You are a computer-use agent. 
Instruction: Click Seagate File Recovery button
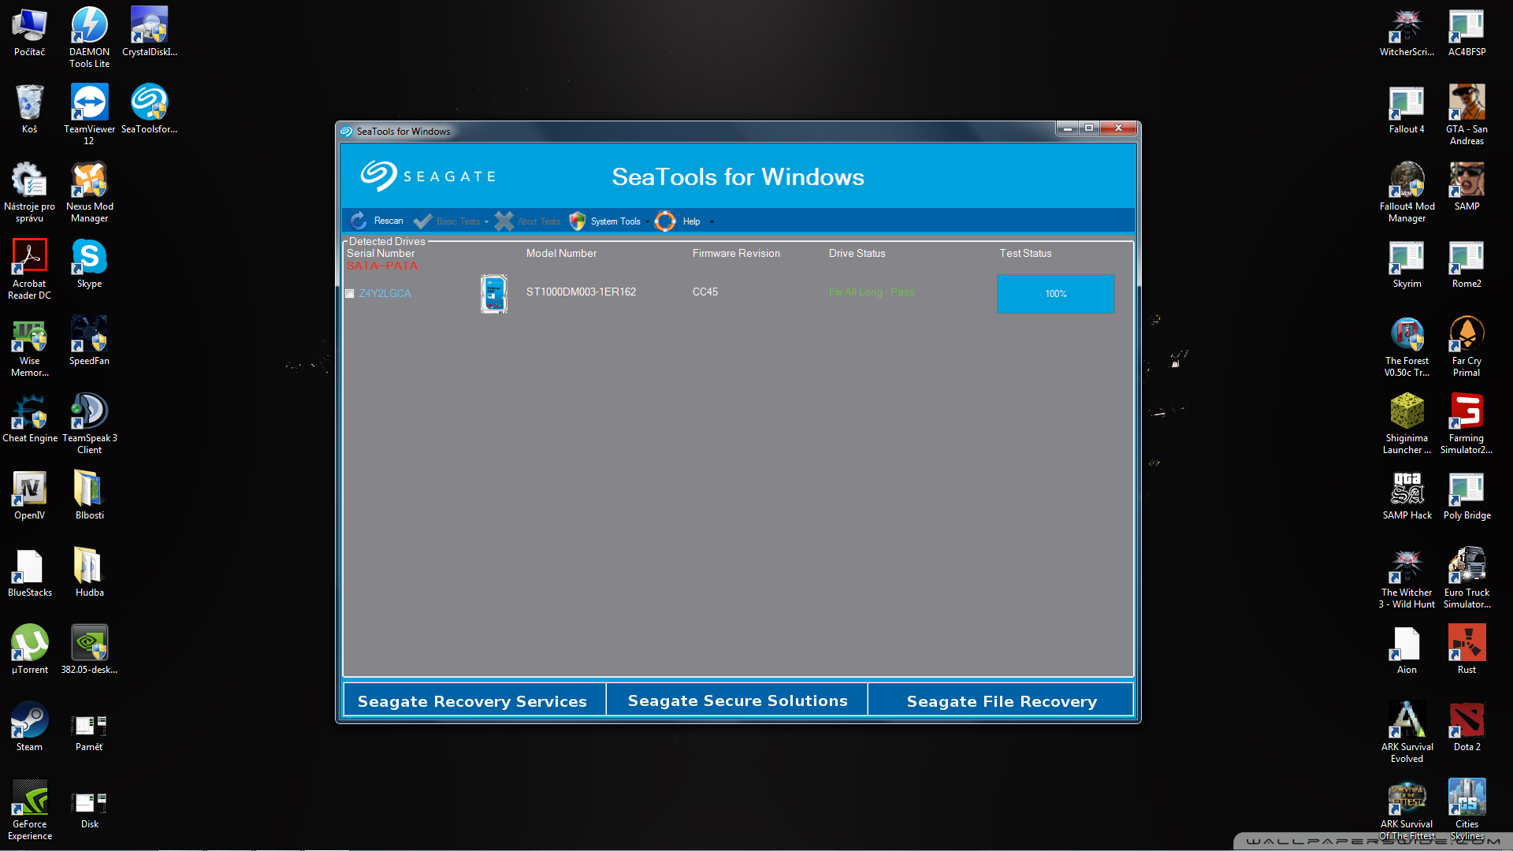(1002, 700)
